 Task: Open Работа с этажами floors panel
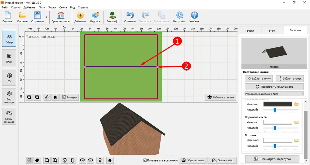tap(220, 97)
